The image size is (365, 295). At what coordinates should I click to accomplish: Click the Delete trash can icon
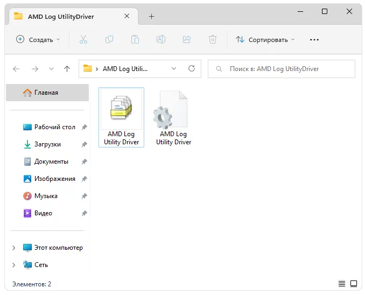tap(213, 39)
